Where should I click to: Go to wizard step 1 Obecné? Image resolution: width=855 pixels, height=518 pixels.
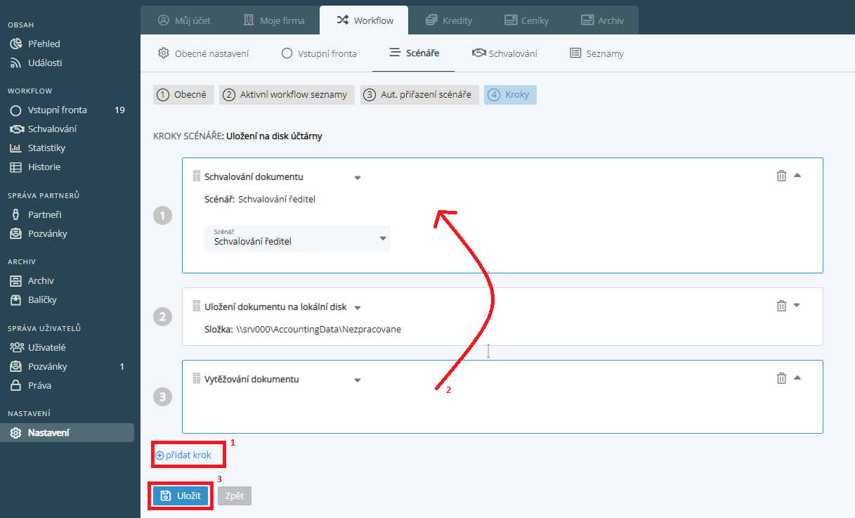pyautogui.click(x=183, y=95)
